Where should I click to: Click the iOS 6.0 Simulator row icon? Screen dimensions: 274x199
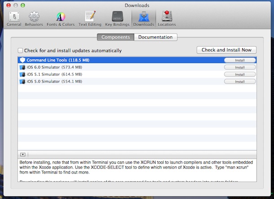[22, 67]
